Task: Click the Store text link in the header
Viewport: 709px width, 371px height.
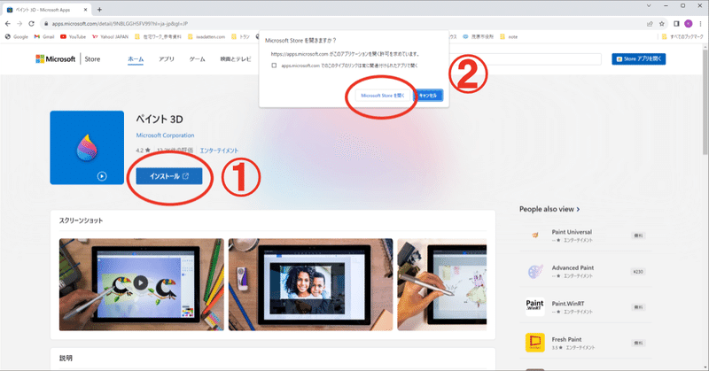Action: pos(92,58)
